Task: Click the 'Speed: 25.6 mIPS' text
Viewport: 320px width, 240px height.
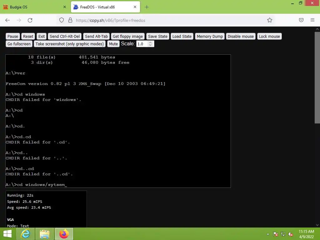Action: (x=25, y=202)
